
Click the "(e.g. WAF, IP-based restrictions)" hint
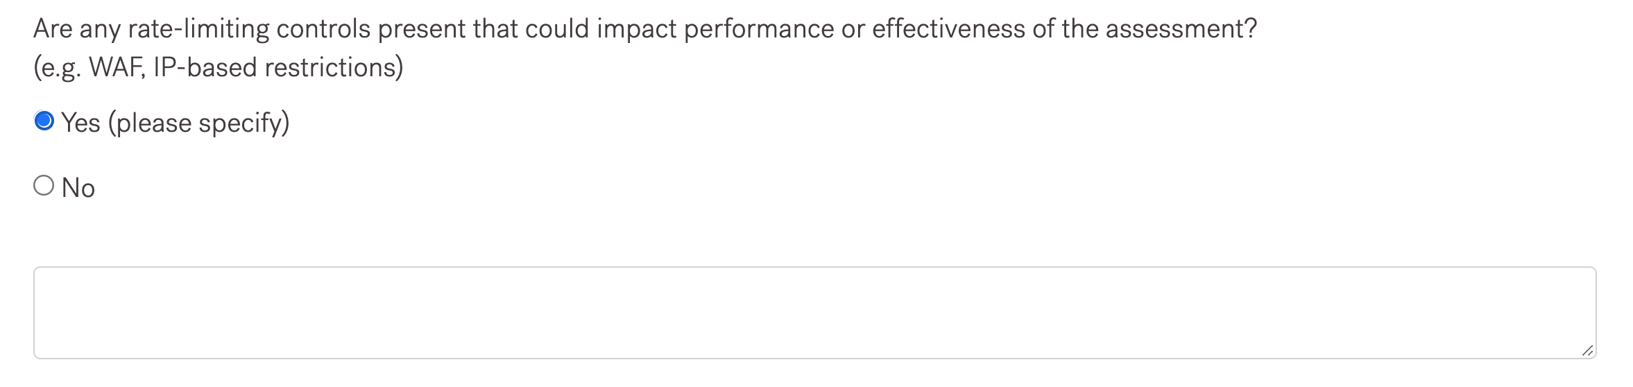coord(218,67)
